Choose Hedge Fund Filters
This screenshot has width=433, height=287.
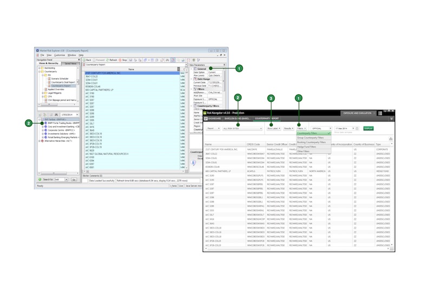pos(313,147)
